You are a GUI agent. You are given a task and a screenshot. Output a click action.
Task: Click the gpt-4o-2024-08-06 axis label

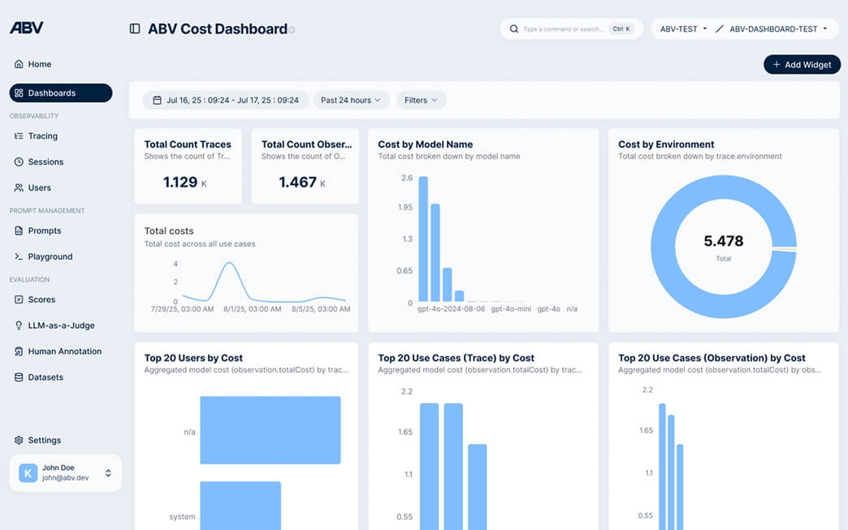click(x=451, y=309)
